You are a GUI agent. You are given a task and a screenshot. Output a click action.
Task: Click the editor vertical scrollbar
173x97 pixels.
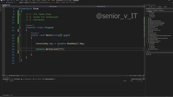click(x=144, y=41)
